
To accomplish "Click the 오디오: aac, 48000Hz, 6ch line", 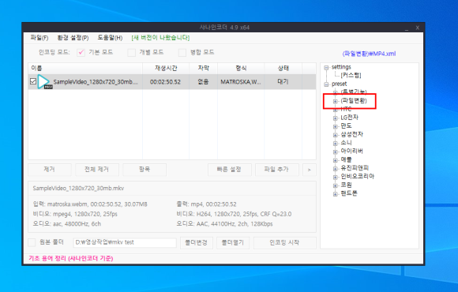I will click(67, 224).
